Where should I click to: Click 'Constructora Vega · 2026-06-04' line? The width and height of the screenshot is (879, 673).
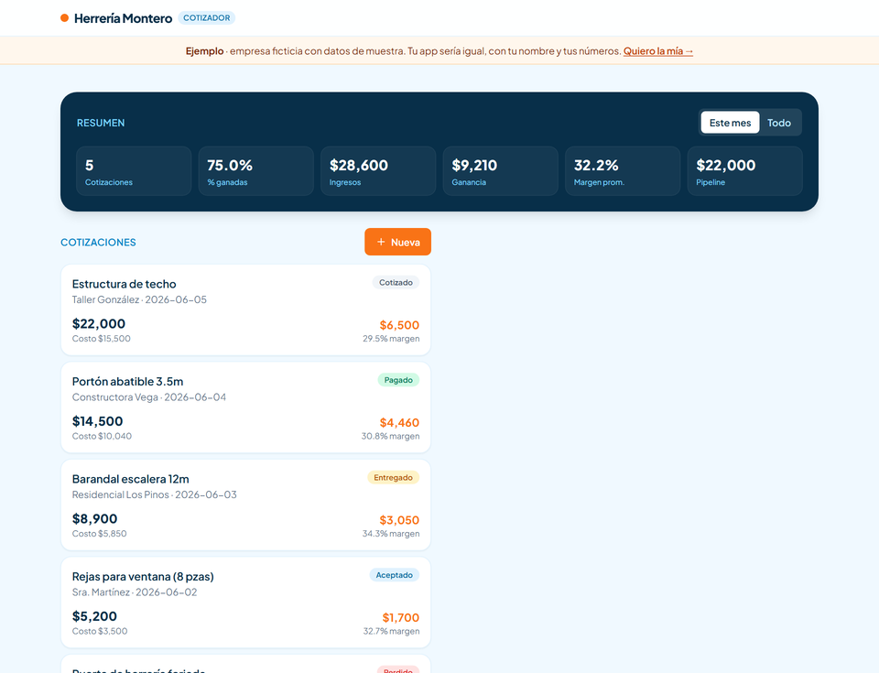pyautogui.click(x=149, y=397)
